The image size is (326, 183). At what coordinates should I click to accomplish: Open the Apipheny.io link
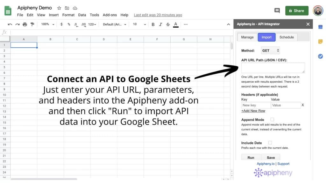click(266, 164)
